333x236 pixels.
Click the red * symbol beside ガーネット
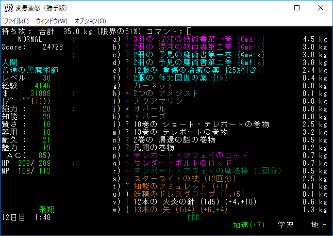pyautogui.click(x=127, y=86)
